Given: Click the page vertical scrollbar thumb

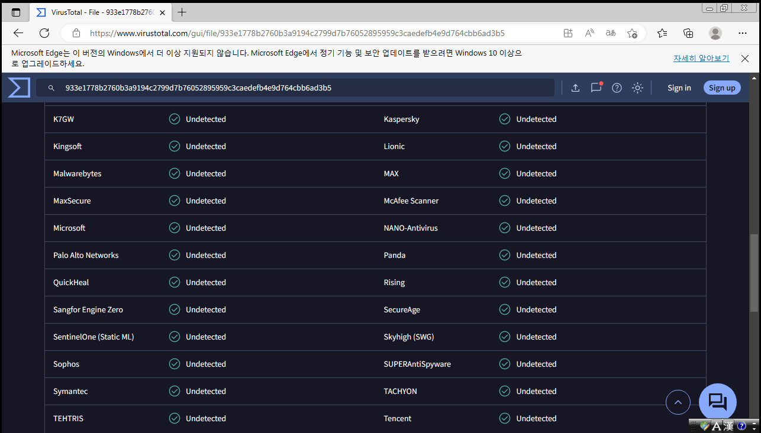Looking at the screenshot, I should [754, 273].
